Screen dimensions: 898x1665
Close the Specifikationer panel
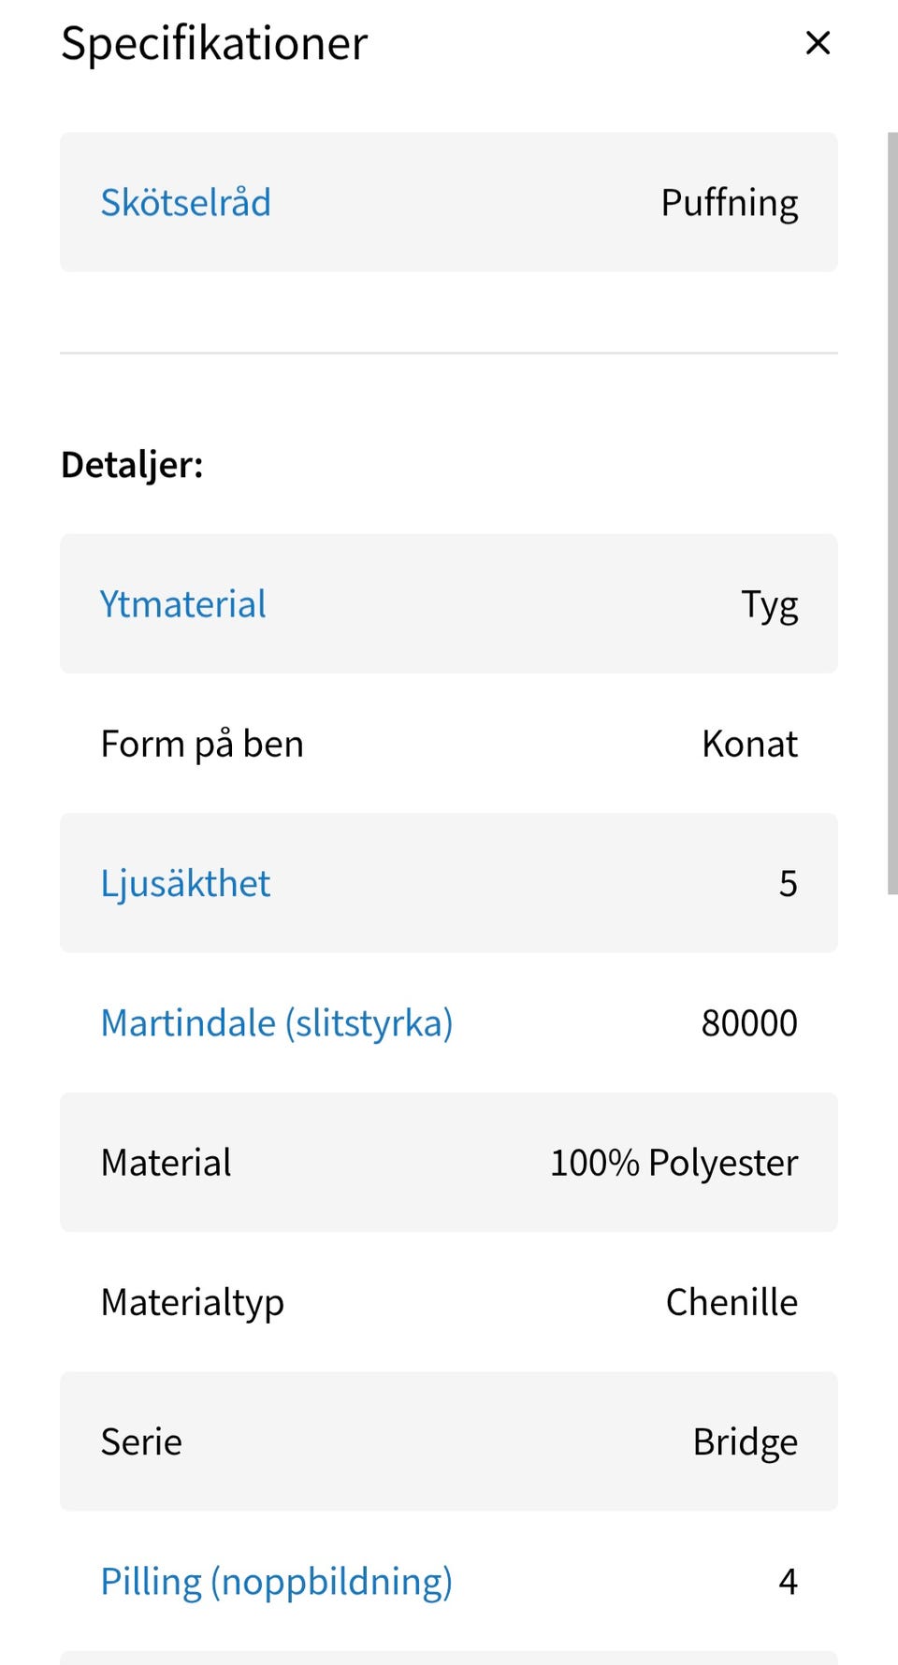click(818, 43)
